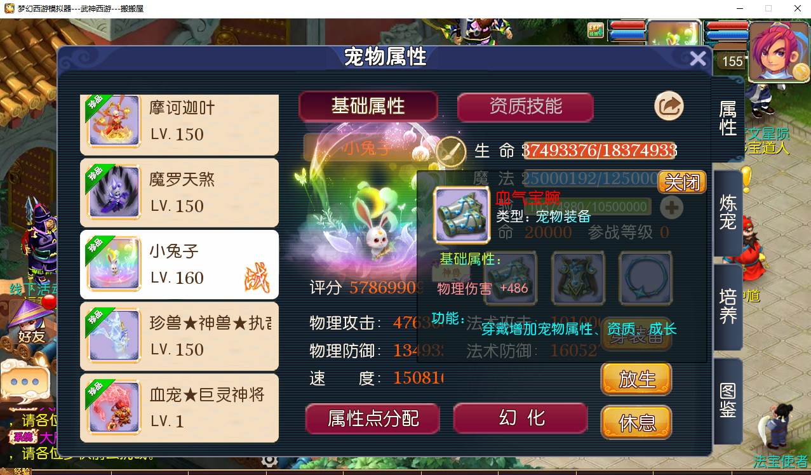Screen dimensions: 811x475
Task: Select 摩诃迦叶 pet from the list
Action: click(x=180, y=123)
